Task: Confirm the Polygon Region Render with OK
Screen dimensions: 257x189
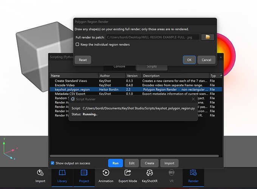Action: pos(189,60)
